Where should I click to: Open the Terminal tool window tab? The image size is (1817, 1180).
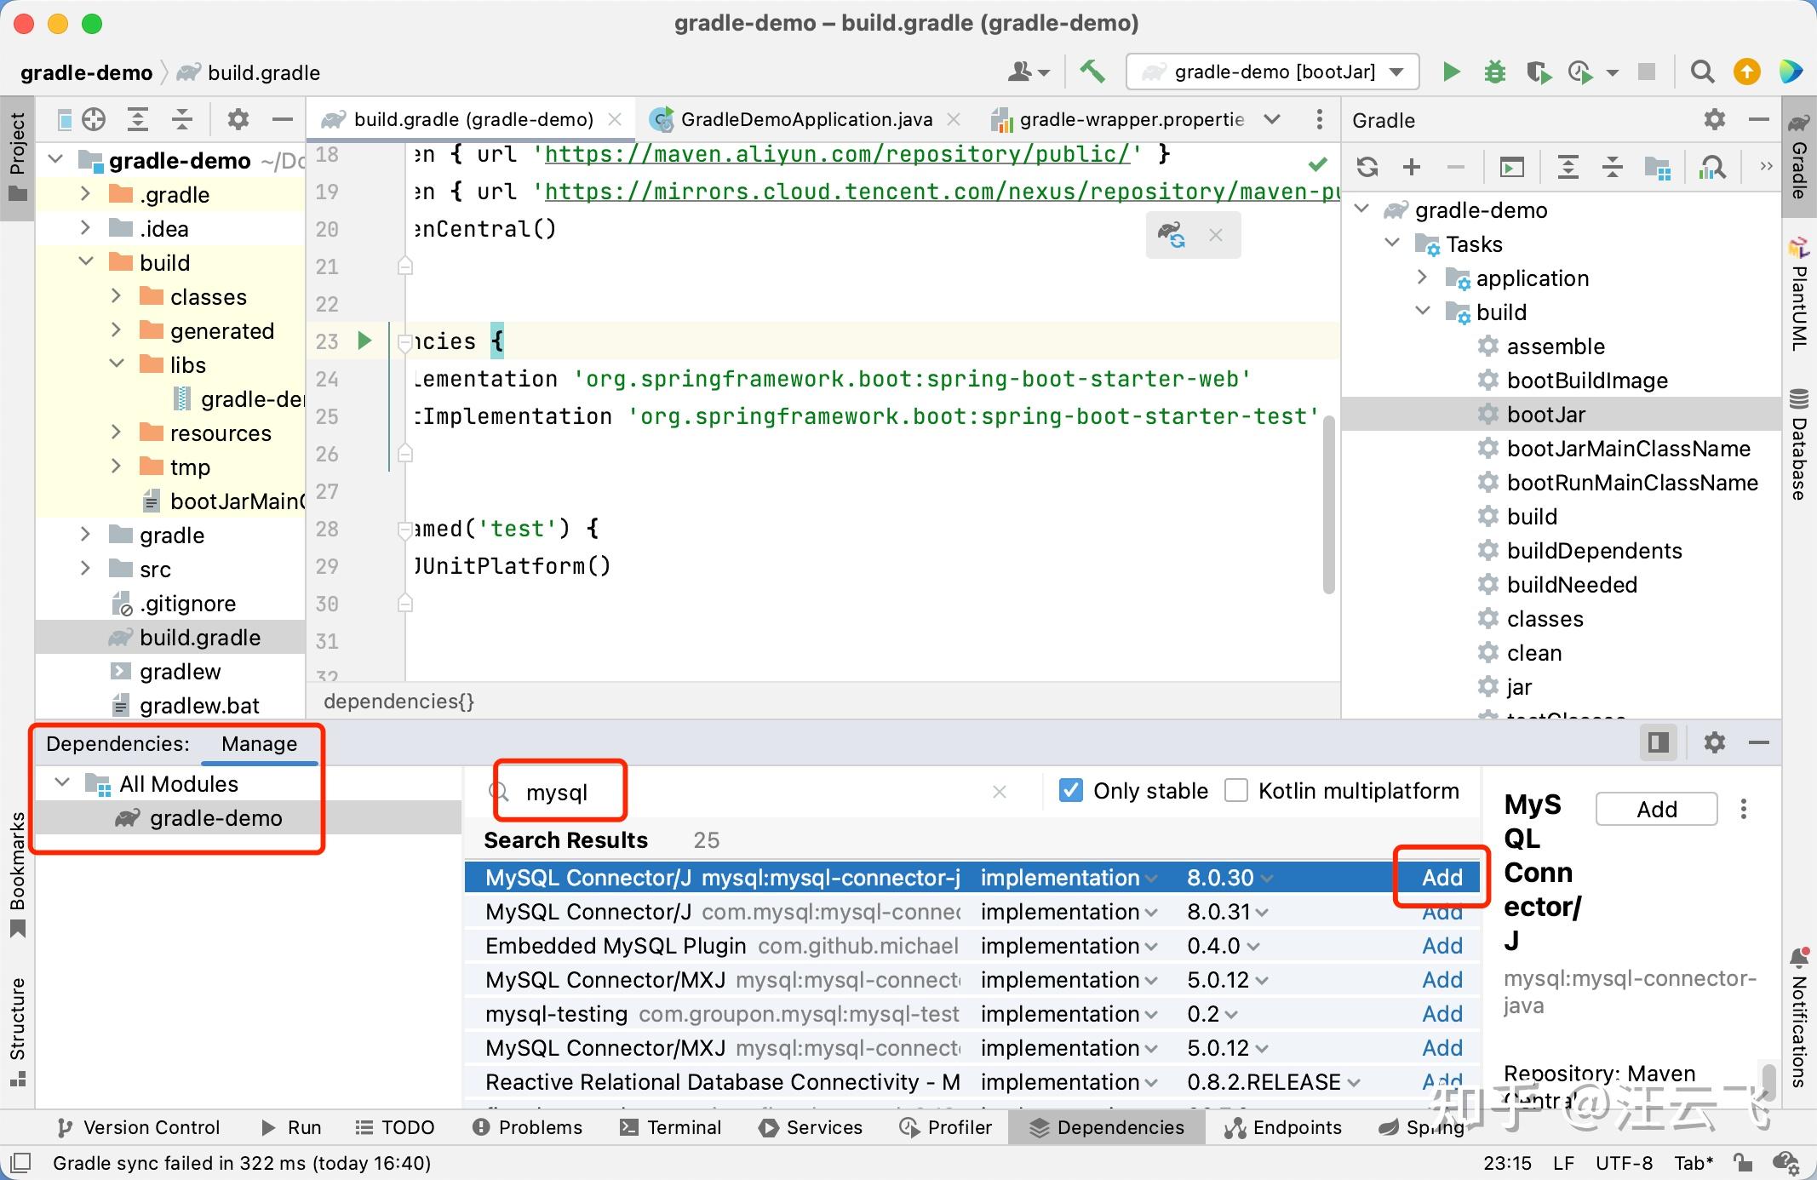pos(671,1127)
